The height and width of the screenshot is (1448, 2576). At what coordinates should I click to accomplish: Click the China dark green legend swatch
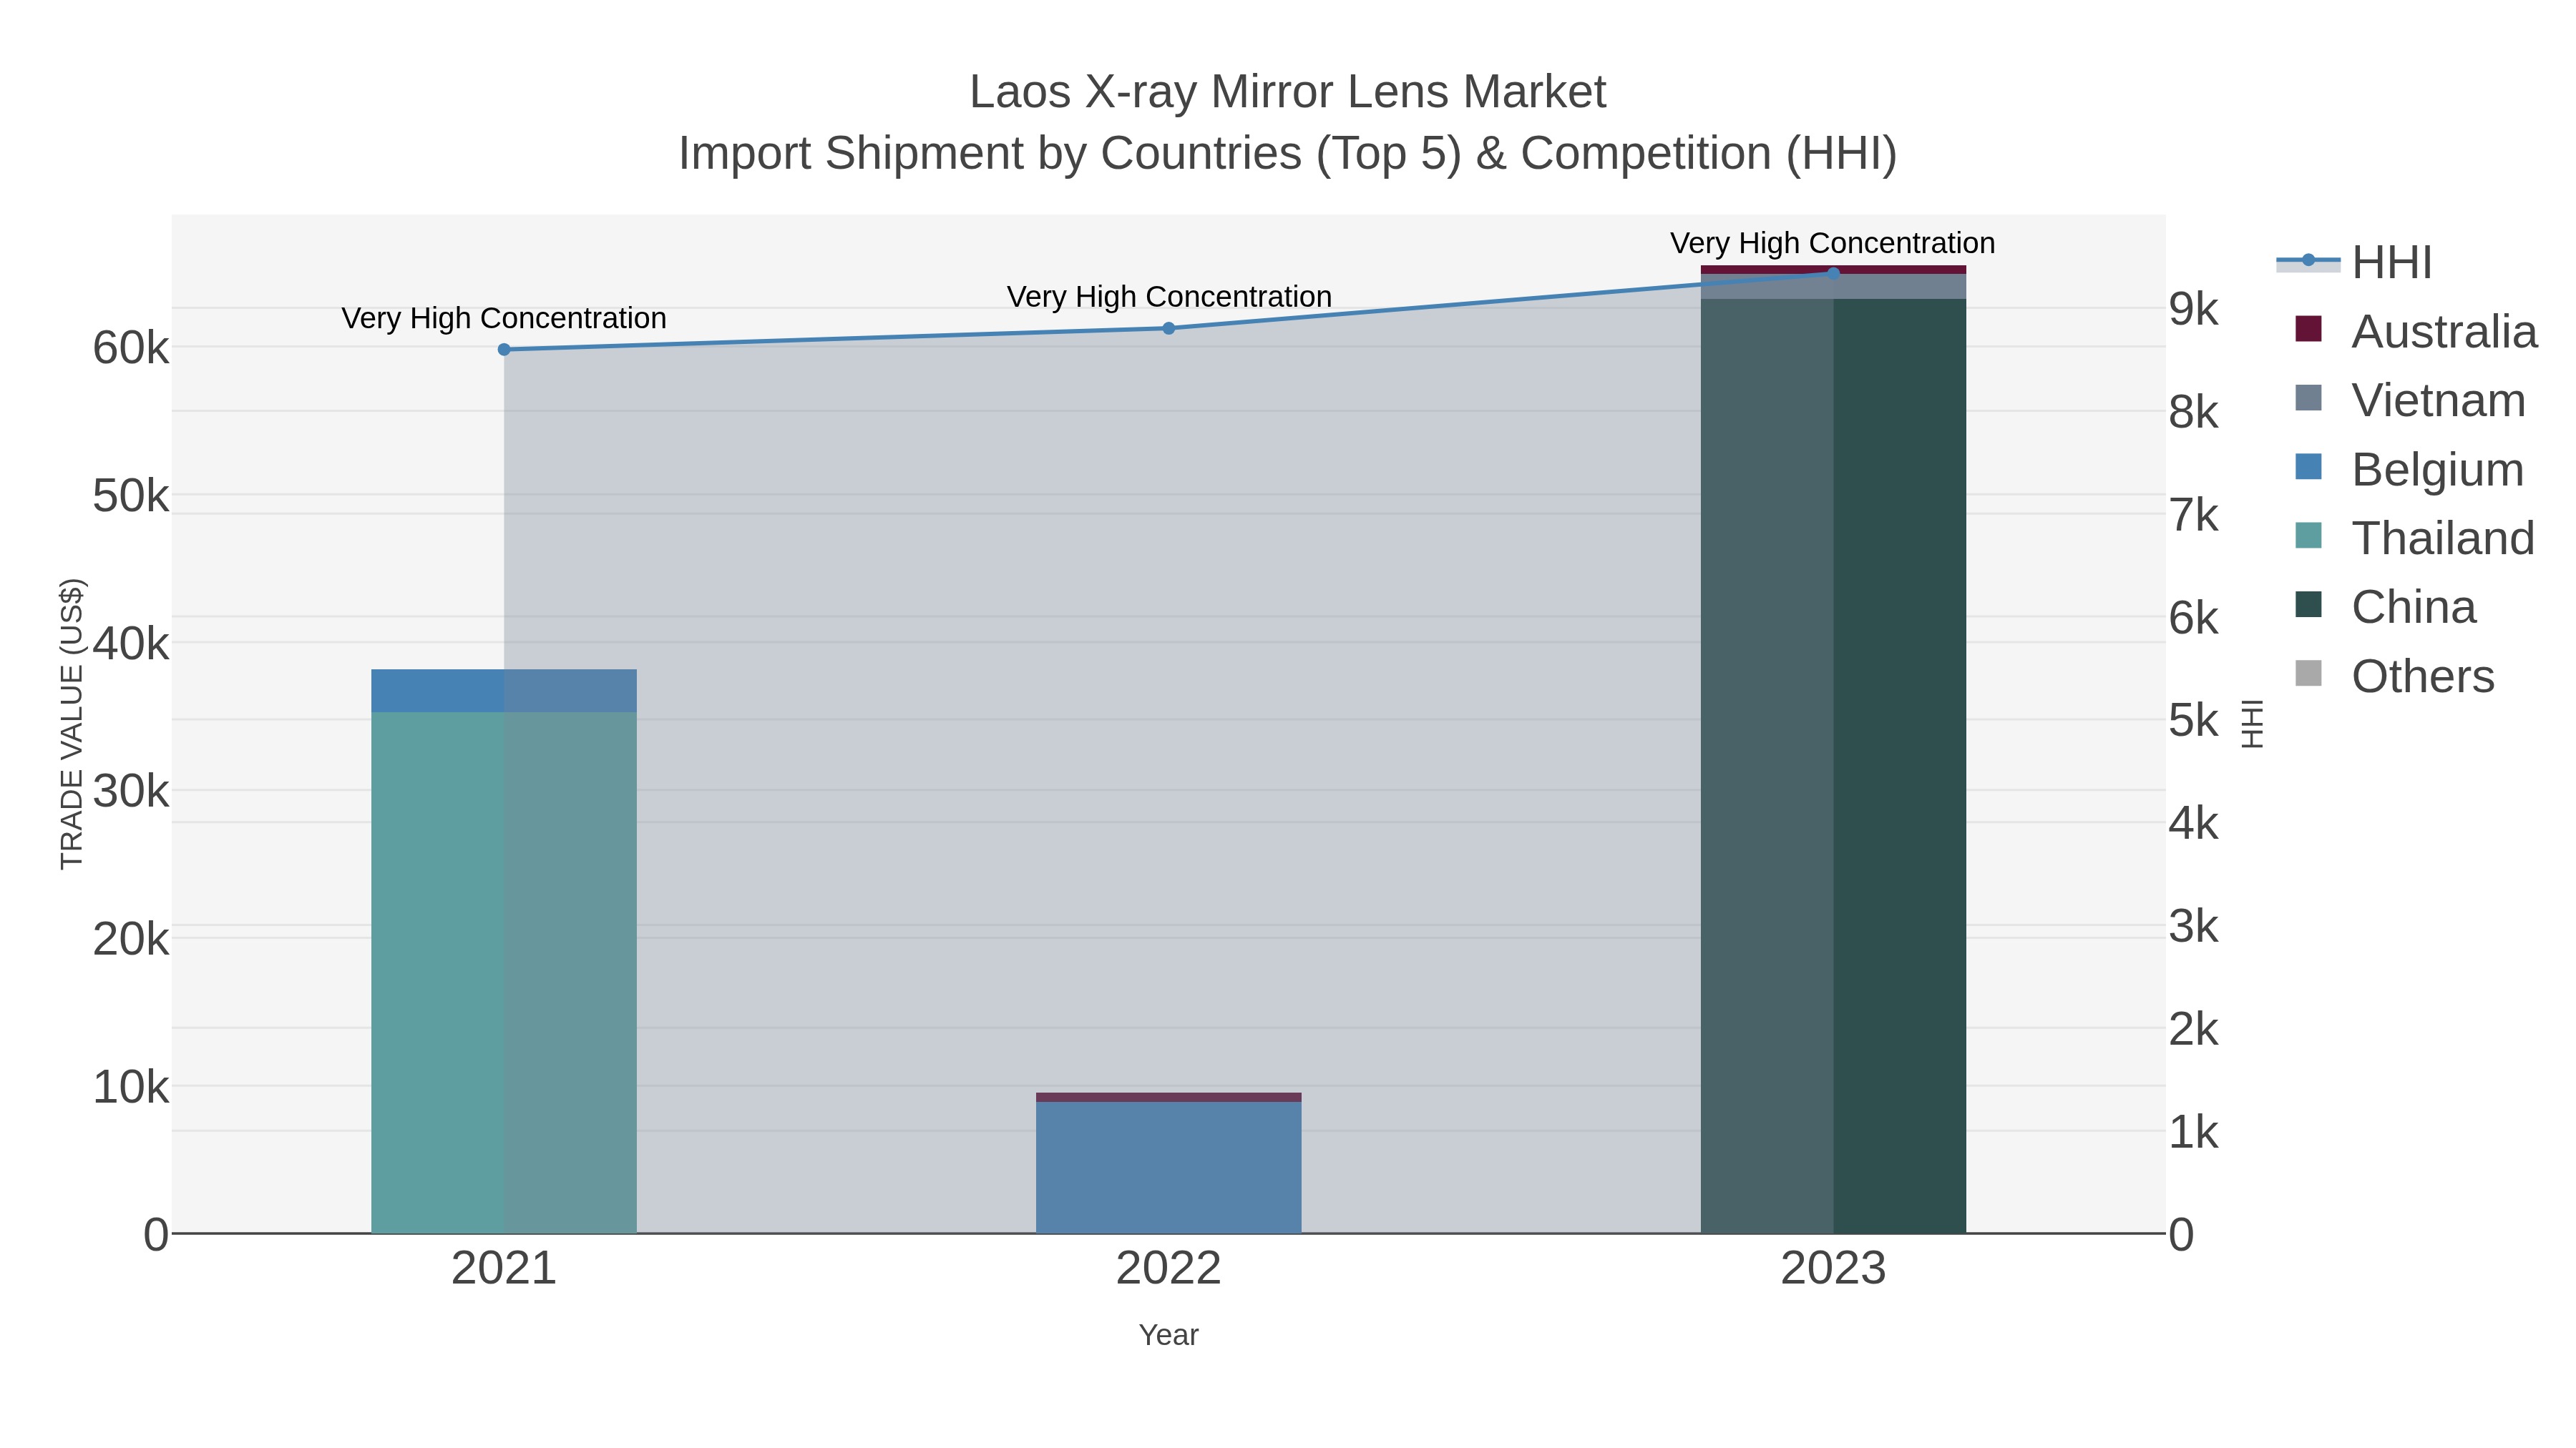[2308, 604]
